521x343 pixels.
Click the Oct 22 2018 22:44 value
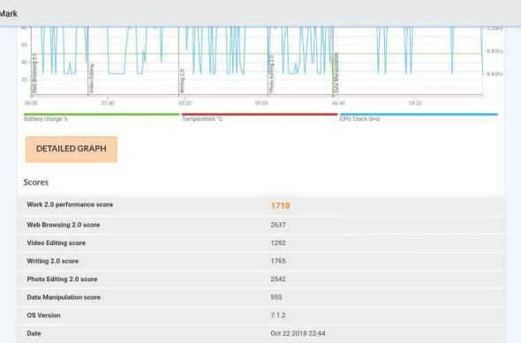[x=298, y=333]
